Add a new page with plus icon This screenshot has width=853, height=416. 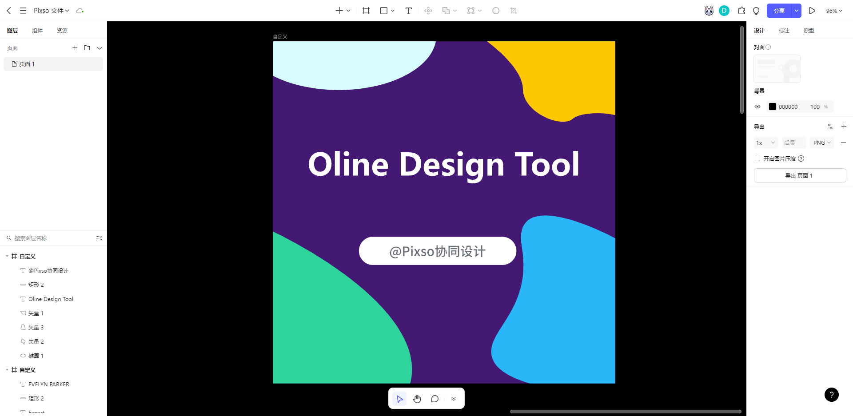[x=75, y=48]
